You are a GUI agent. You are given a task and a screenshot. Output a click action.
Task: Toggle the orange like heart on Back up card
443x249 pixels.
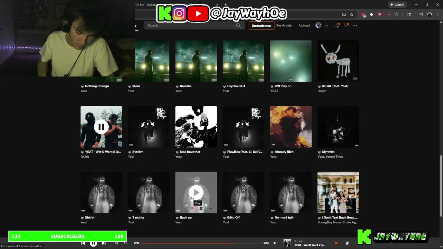point(192,208)
